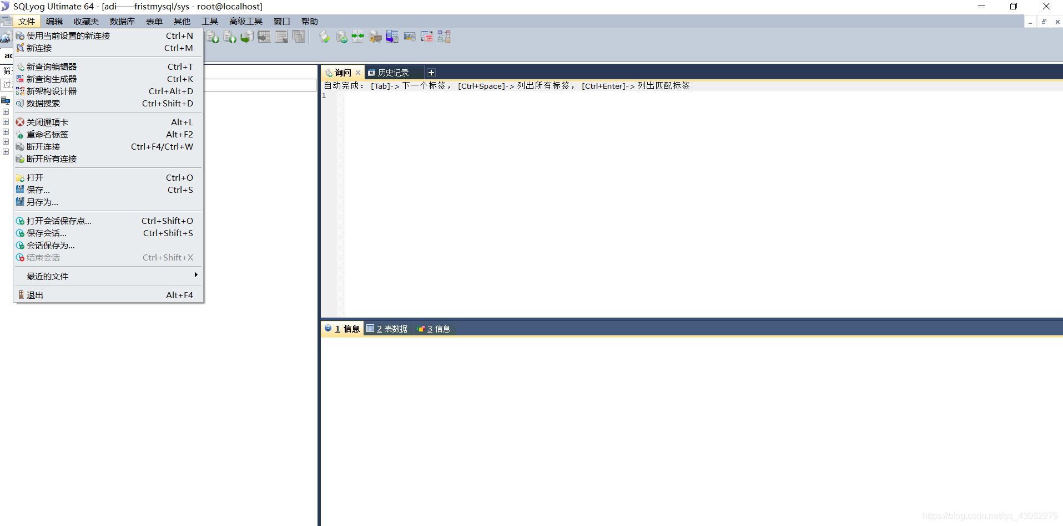Select 保存会话... menu entry

(108, 233)
